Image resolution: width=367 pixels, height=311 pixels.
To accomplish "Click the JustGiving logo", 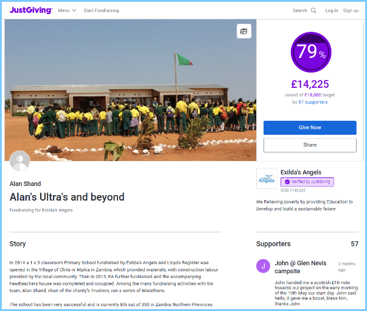I will pos(31,10).
